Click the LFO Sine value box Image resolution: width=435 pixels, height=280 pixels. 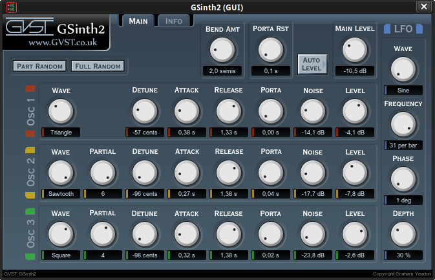pos(403,90)
